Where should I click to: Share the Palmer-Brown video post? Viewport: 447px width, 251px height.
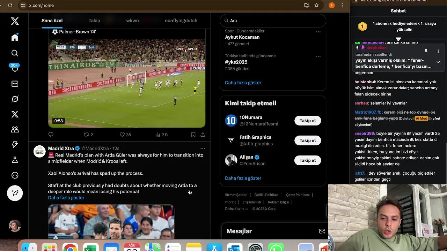click(203, 135)
